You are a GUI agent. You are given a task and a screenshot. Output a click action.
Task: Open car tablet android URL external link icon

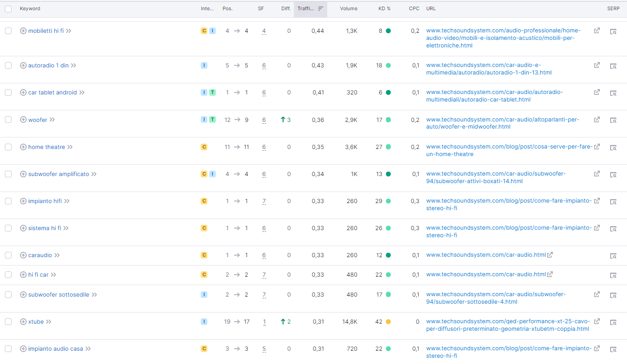tap(597, 92)
